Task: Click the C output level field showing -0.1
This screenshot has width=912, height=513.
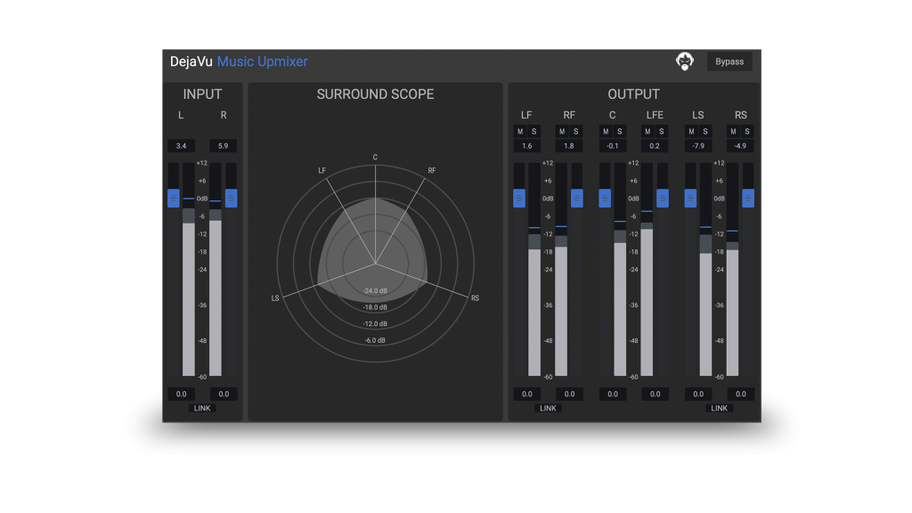Action: coord(613,146)
